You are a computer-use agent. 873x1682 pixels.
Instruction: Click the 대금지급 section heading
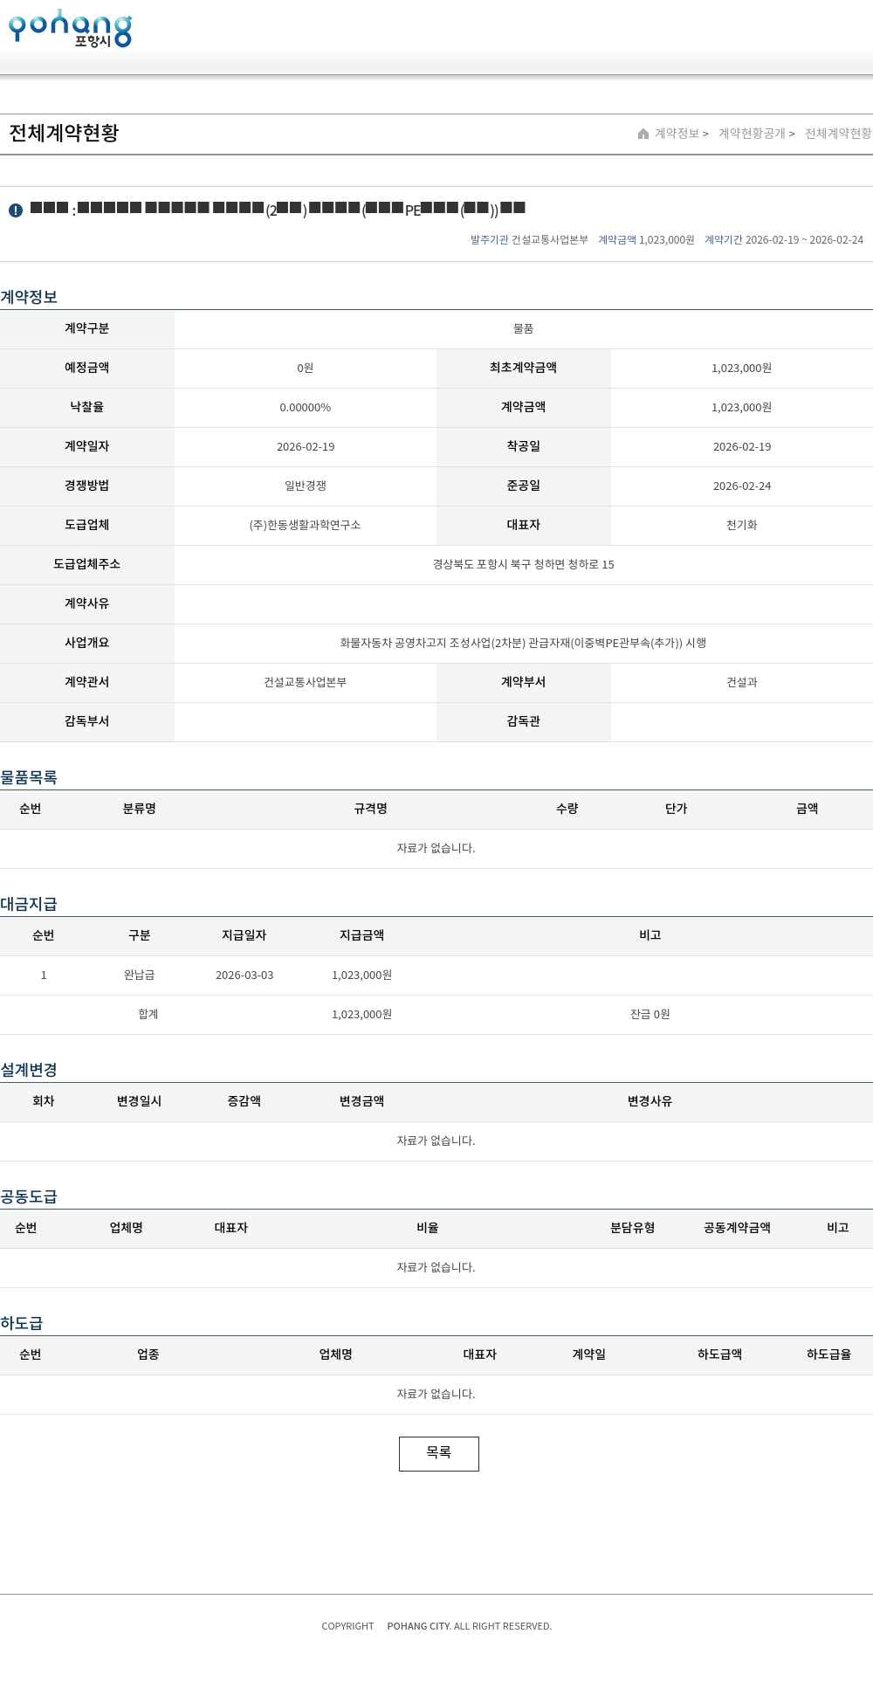click(29, 904)
